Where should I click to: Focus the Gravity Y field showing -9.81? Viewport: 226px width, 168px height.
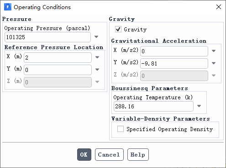click(174, 63)
